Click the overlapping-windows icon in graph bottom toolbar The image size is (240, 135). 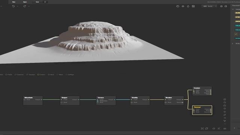point(207,129)
